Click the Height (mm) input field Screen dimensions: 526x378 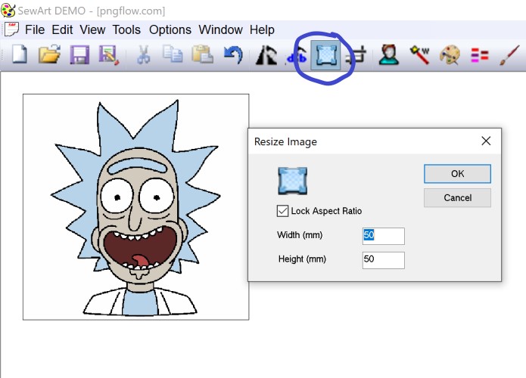click(384, 260)
